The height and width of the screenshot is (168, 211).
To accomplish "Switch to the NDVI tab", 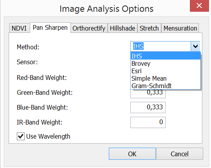I will [20, 28].
